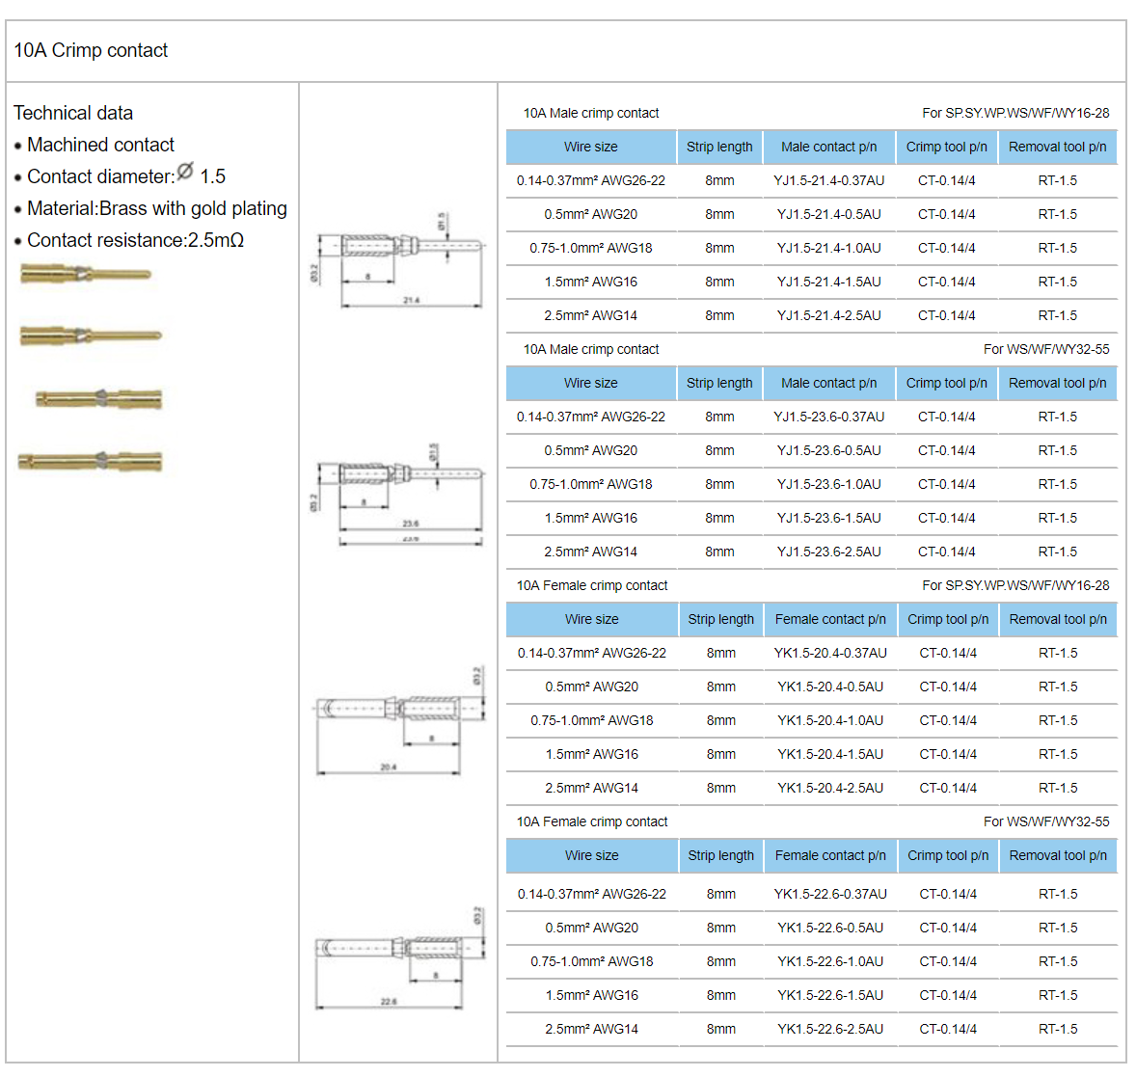Viewport: 1136px width, 1077px height.
Task: Click the Contact resistance:2.5mΩ line
Action: [135, 240]
